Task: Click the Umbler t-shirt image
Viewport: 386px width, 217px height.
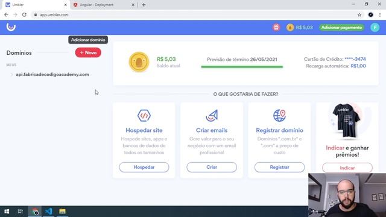Action: pyautogui.click(x=347, y=121)
